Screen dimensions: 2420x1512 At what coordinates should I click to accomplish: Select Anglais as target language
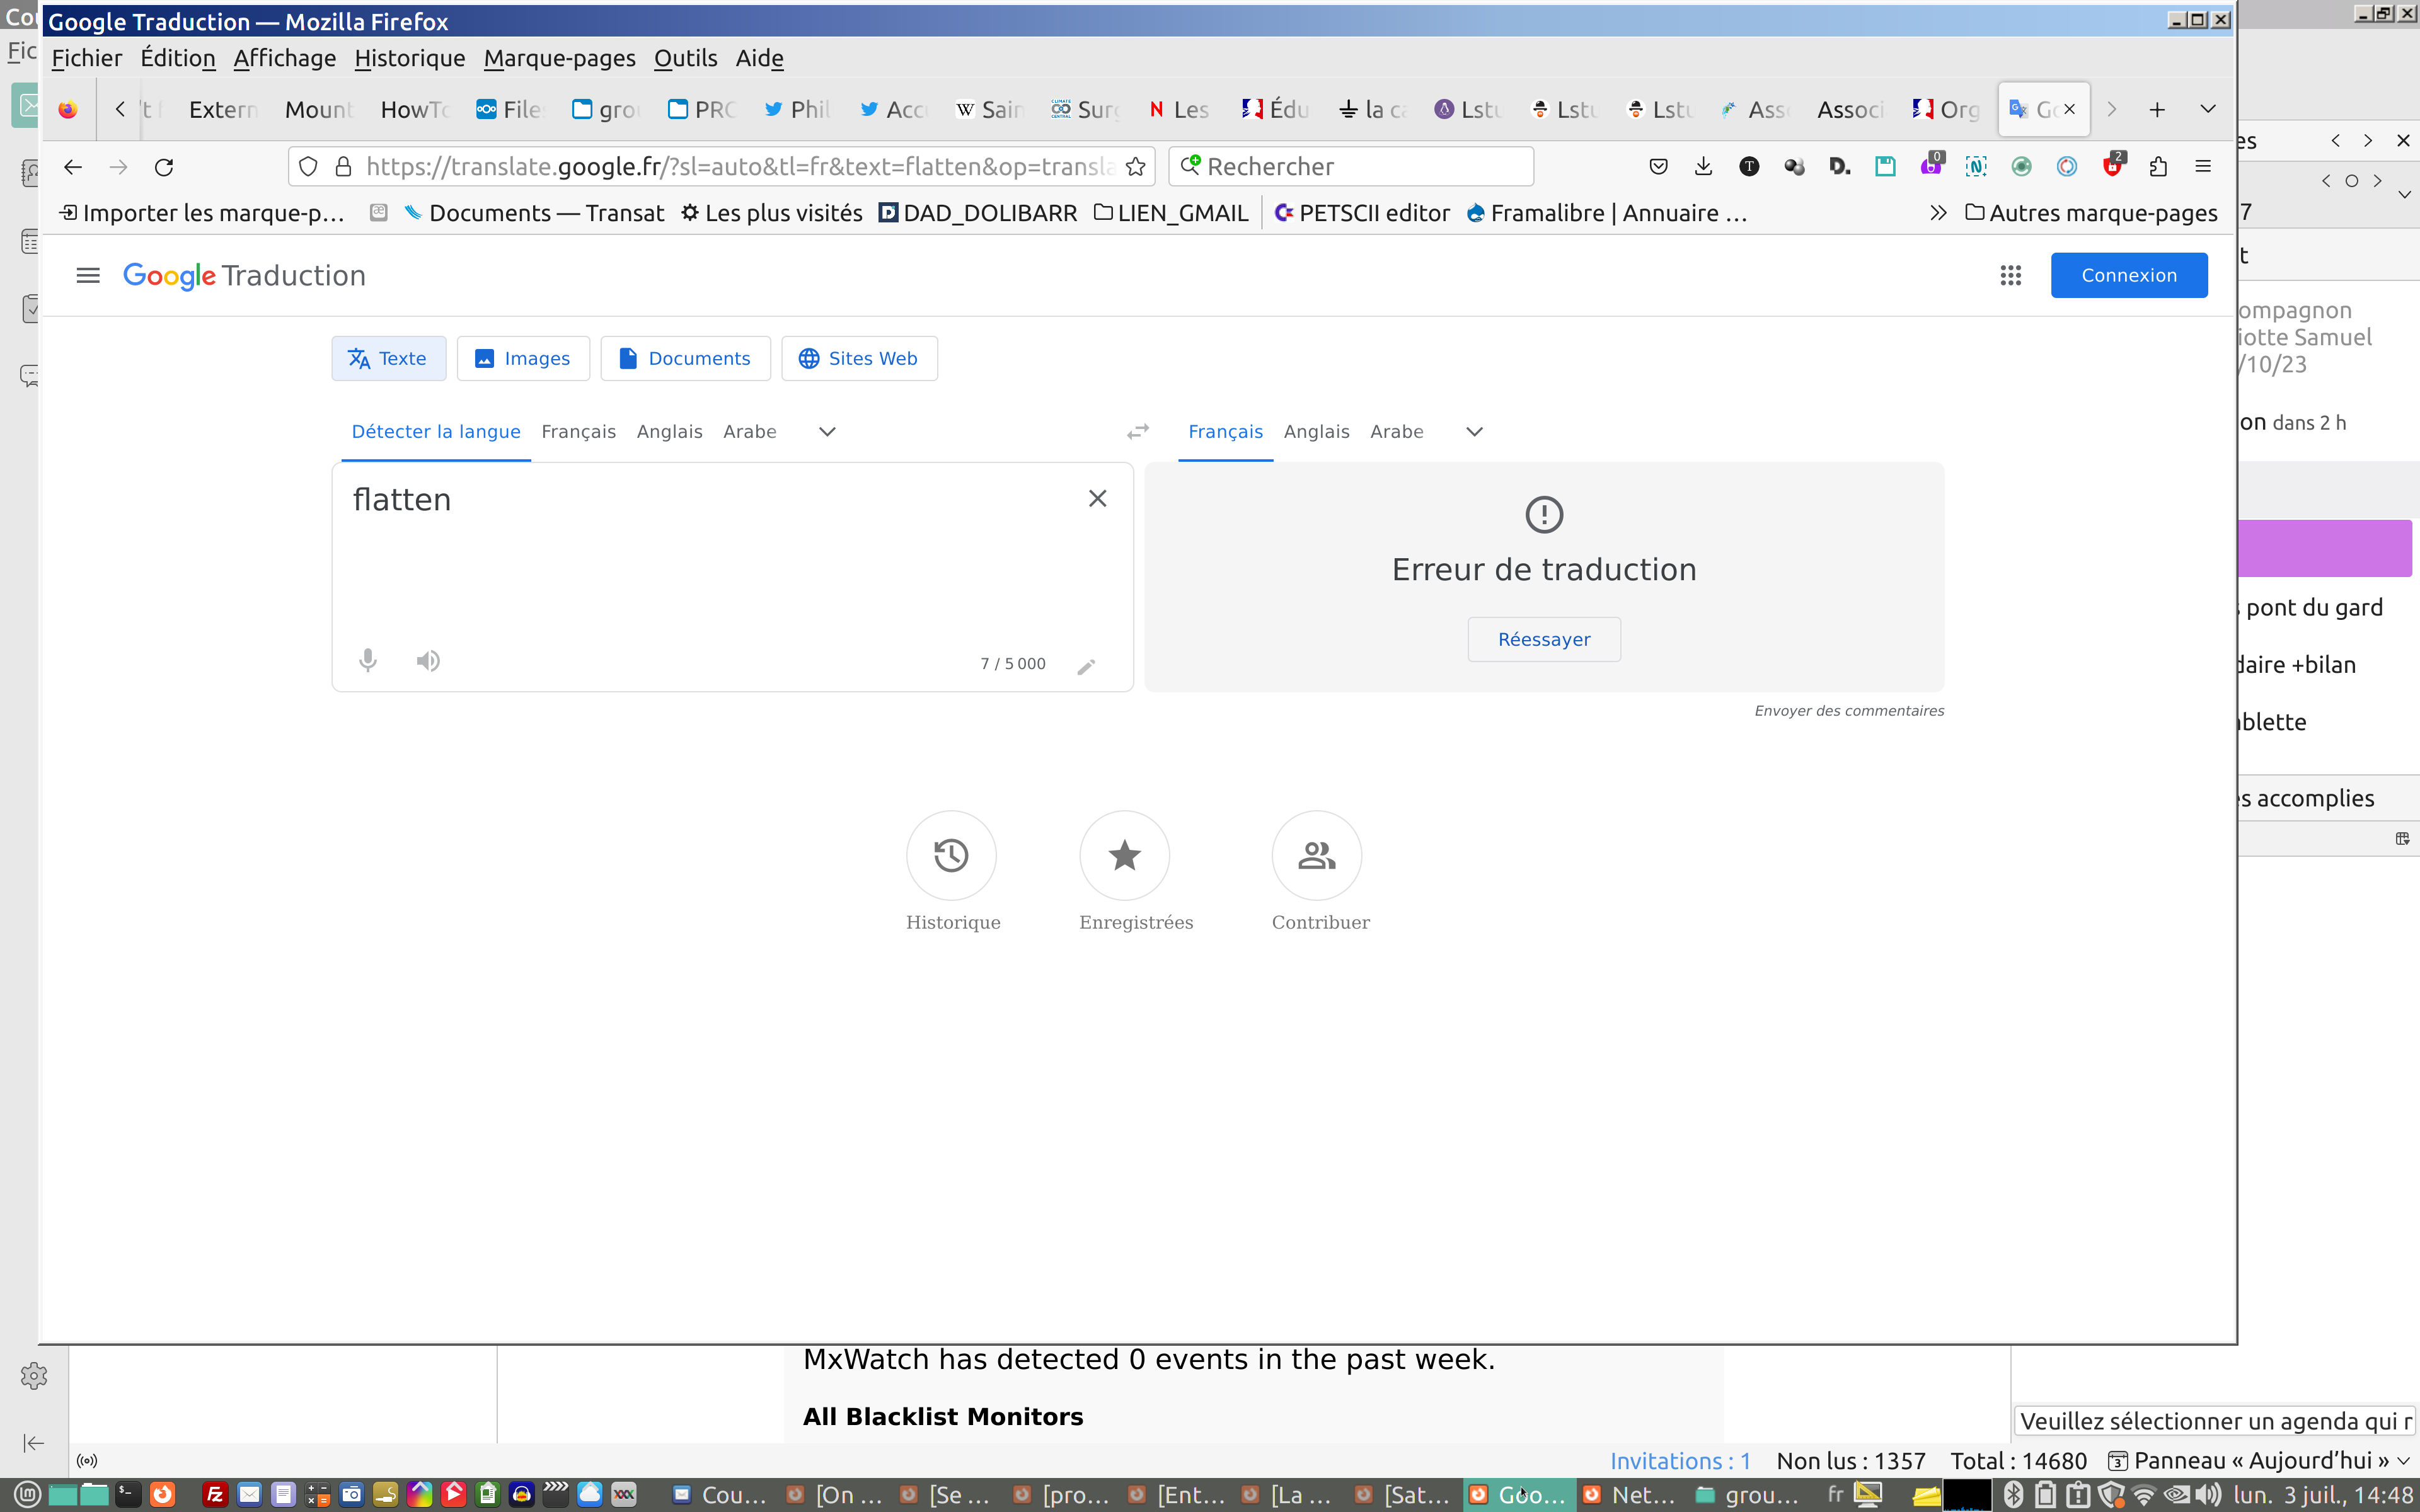point(1316,431)
